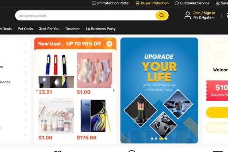228x152 pixels.
Task: Expand the first sidebar category chevron
Action: tap(26, 44)
